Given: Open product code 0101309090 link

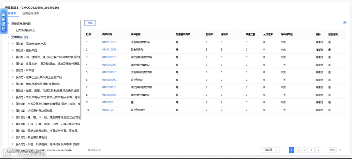Looking at the screenshot, I should coord(109,95).
